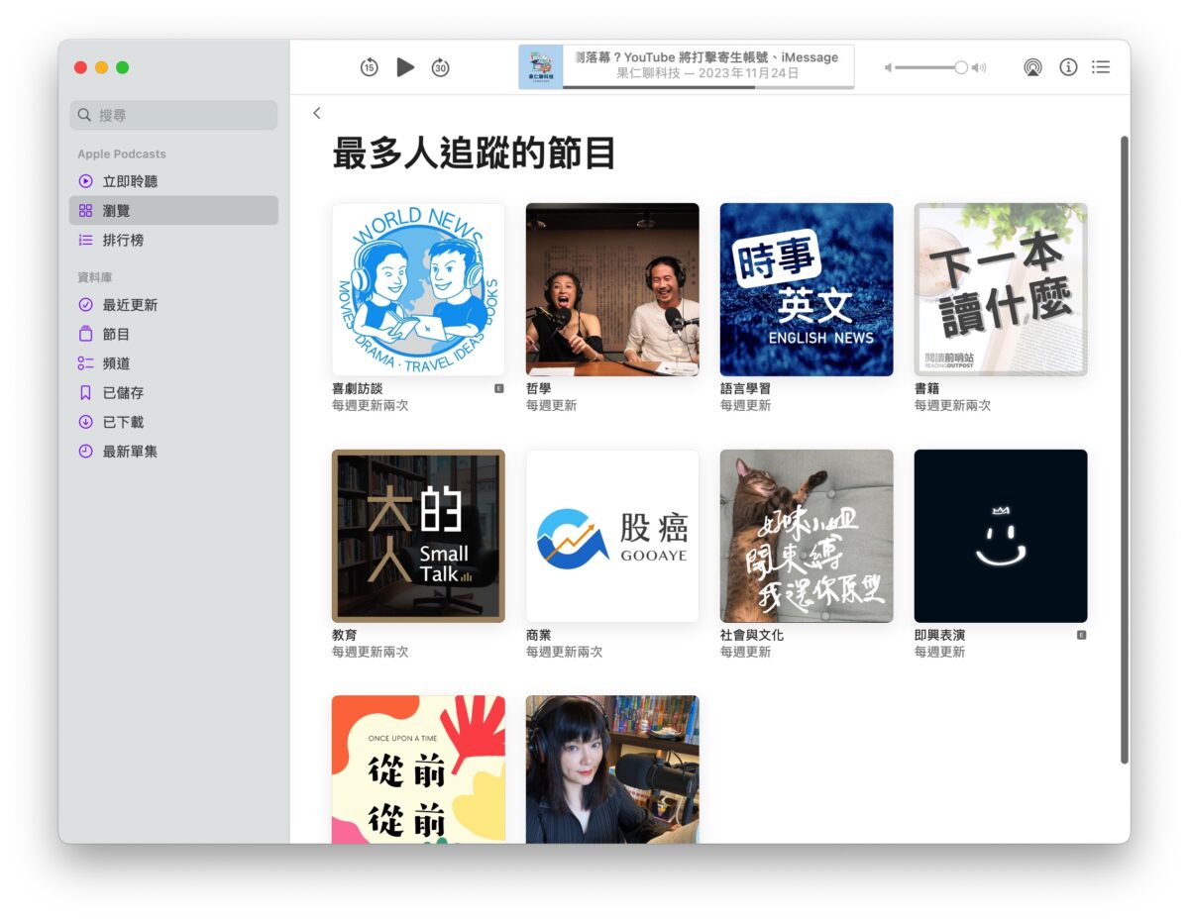Click the 書籍 category label

(927, 389)
